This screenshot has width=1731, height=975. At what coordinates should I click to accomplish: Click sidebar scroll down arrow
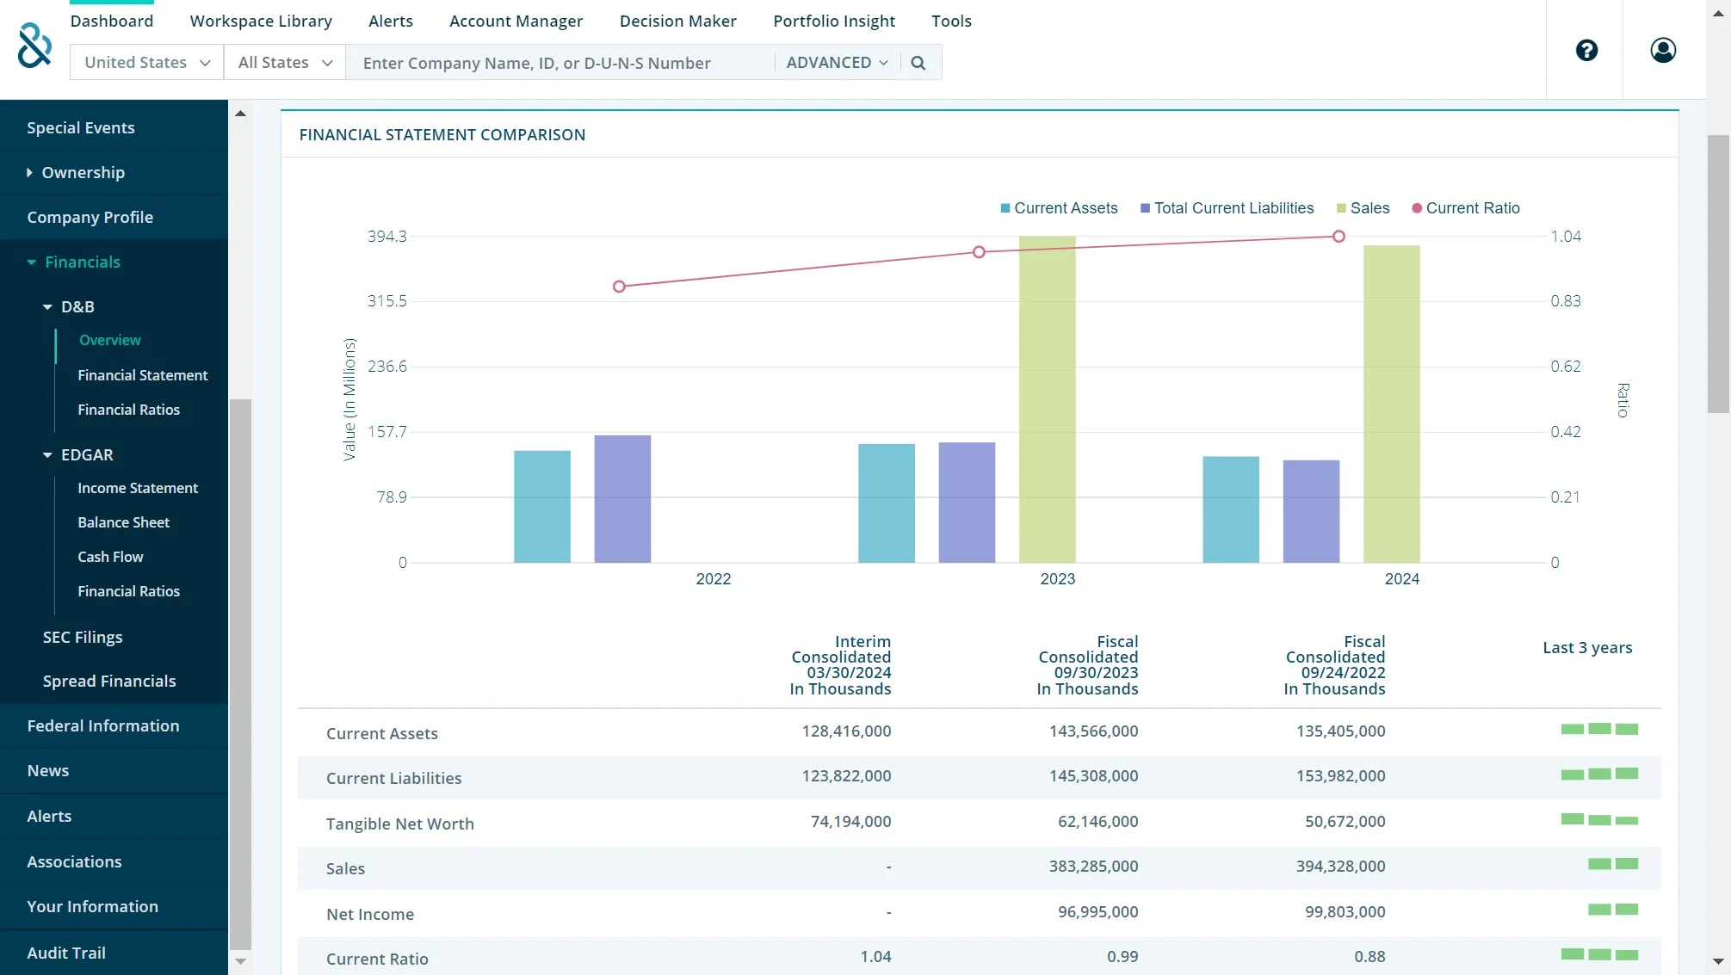point(240,961)
